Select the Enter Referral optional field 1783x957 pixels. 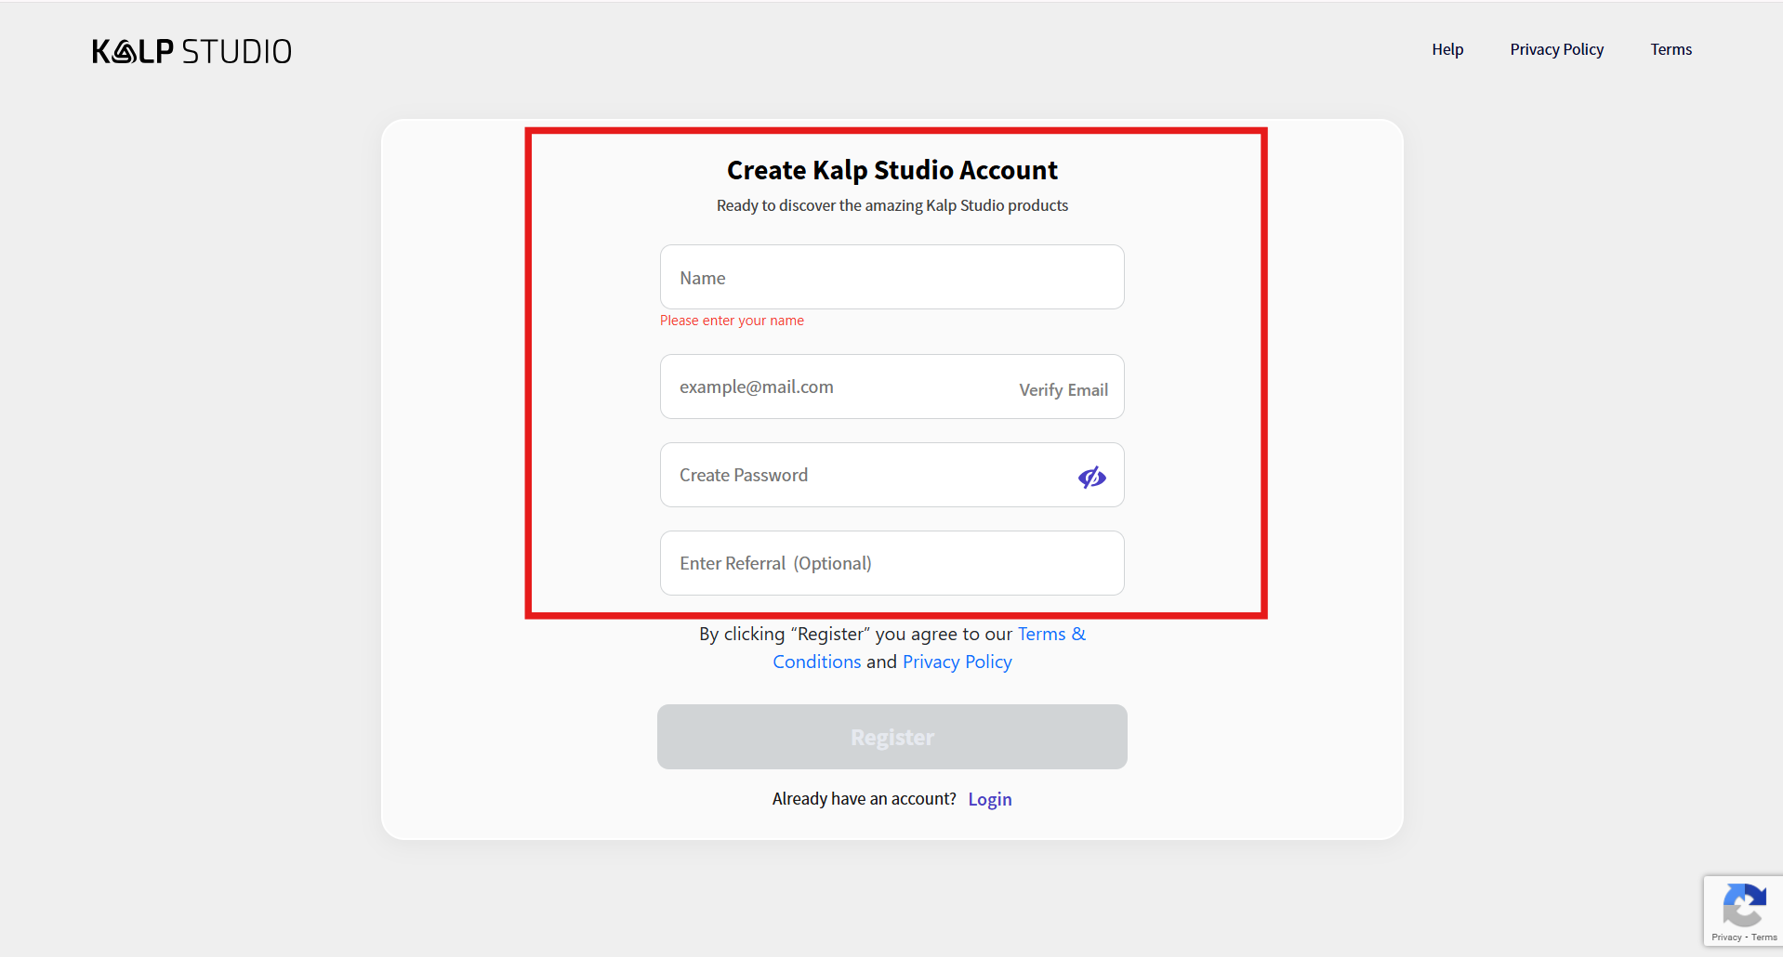[x=891, y=564]
